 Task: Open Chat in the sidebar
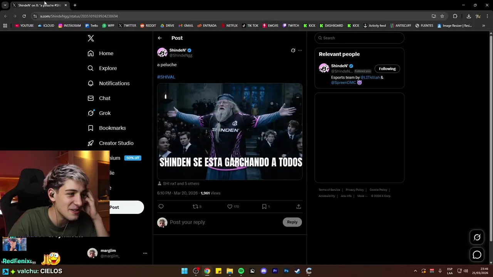pos(99,98)
